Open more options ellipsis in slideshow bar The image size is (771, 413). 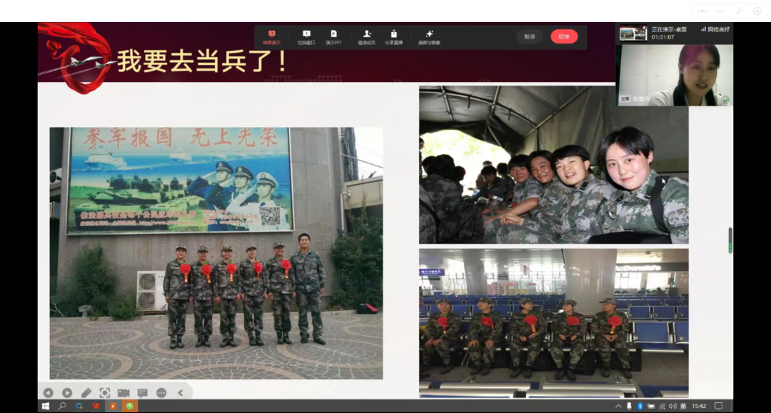(x=161, y=392)
